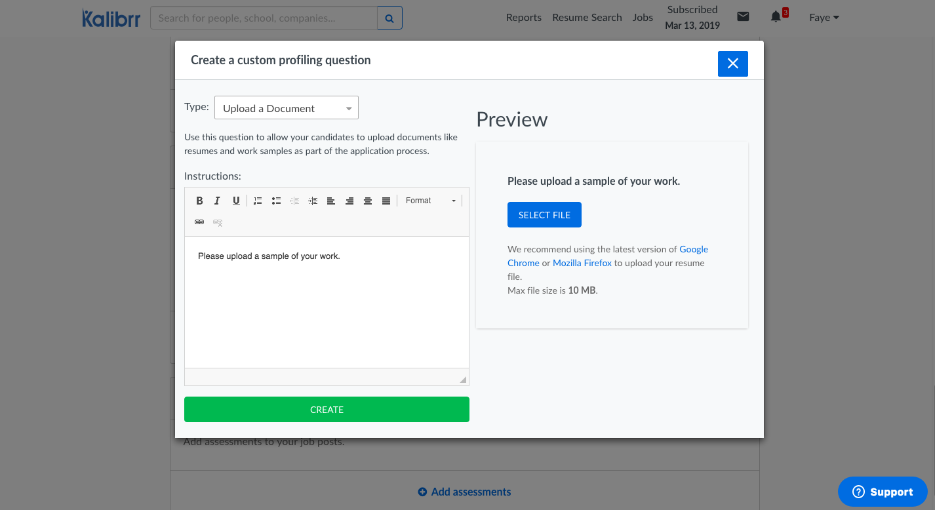935x510 pixels.
Task: Toggle underline formatting in the editor
Action: pos(236,201)
